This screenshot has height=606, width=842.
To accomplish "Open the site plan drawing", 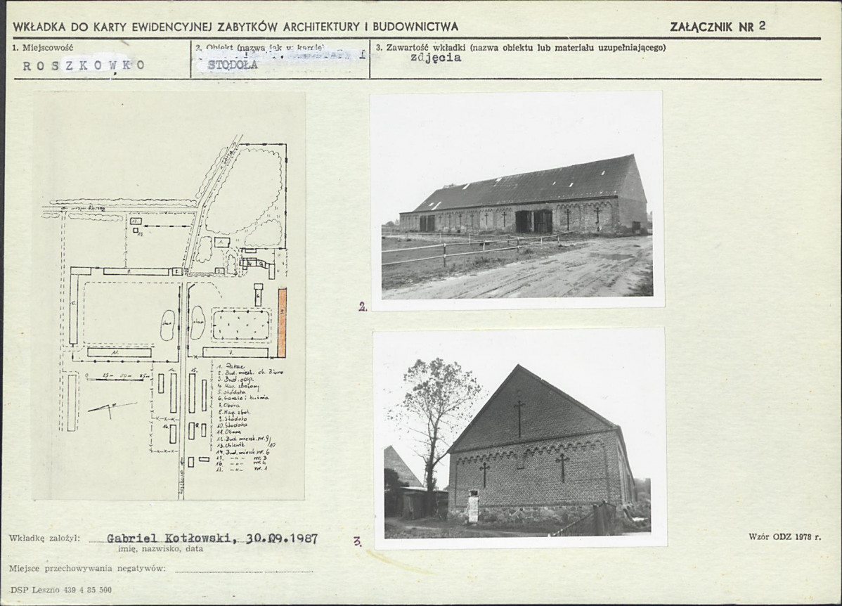I will 169,295.
